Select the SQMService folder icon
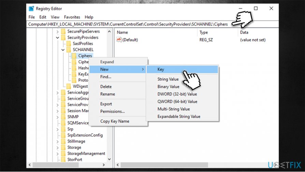Image resolution: width=305 pixels, height=172 pixels. (63, 123)
